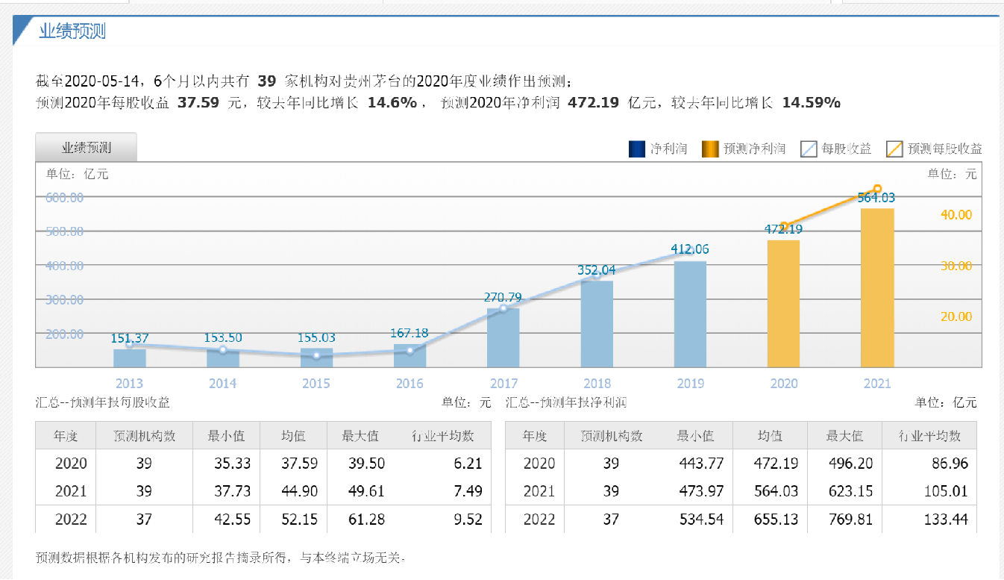Click the 最小值 header in EPS table
This screenshot has height=580, width=1004.
(x=226, y=436)
